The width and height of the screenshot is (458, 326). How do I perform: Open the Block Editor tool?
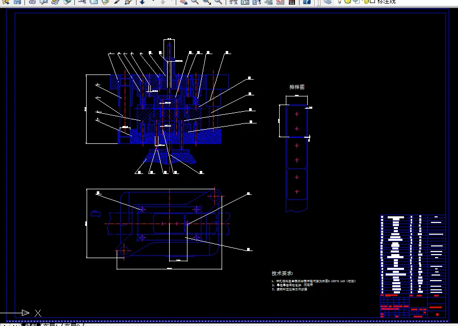pos(128,2)
